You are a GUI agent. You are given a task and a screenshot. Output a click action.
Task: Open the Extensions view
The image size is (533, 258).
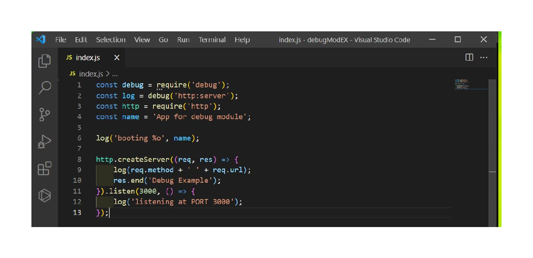click(x=44, y=169)
